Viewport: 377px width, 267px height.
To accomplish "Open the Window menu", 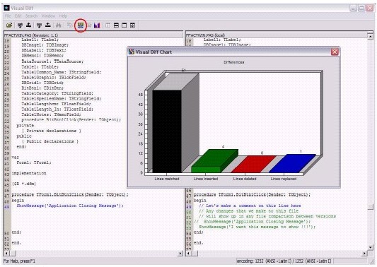I will click(48, 16).
